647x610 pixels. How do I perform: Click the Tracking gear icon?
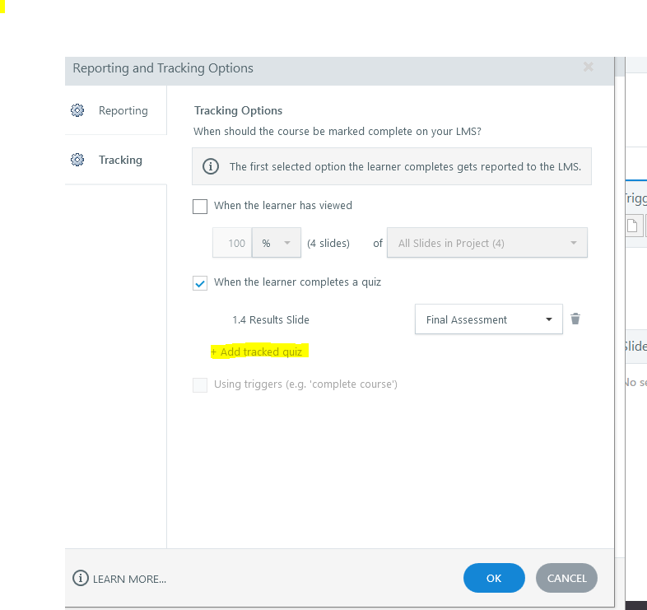(77, 160)
